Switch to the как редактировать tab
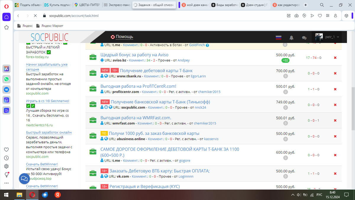This screenshot has width=355, height=200. coord(286,5)
